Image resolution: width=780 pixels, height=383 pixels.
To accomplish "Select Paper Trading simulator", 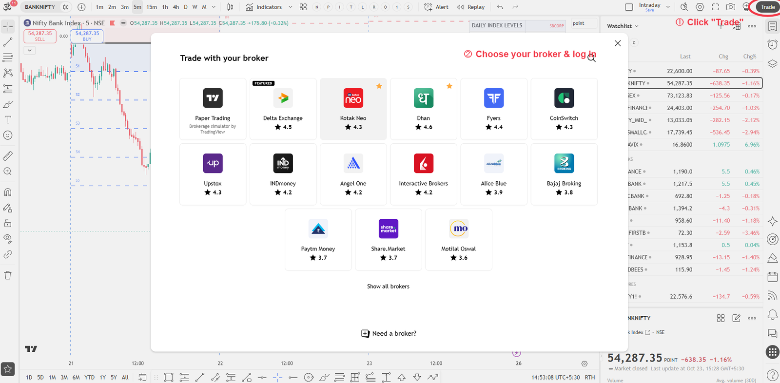I will [x=213, y=109].
